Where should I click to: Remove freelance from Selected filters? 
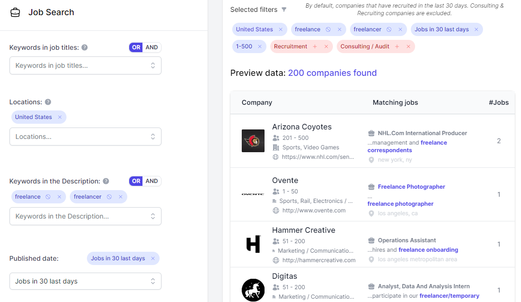tap(340, 29)
